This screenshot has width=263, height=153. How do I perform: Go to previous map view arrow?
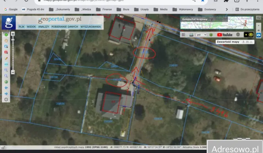pyautogui.click(x=6, y=87)
